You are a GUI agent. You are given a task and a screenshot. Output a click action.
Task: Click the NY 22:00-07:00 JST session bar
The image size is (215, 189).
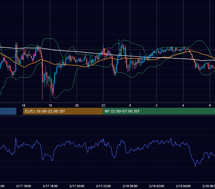[x=159, y=111]
